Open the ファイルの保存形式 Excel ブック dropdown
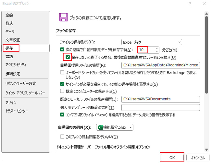The image size is (211, 163). [152, 42]
